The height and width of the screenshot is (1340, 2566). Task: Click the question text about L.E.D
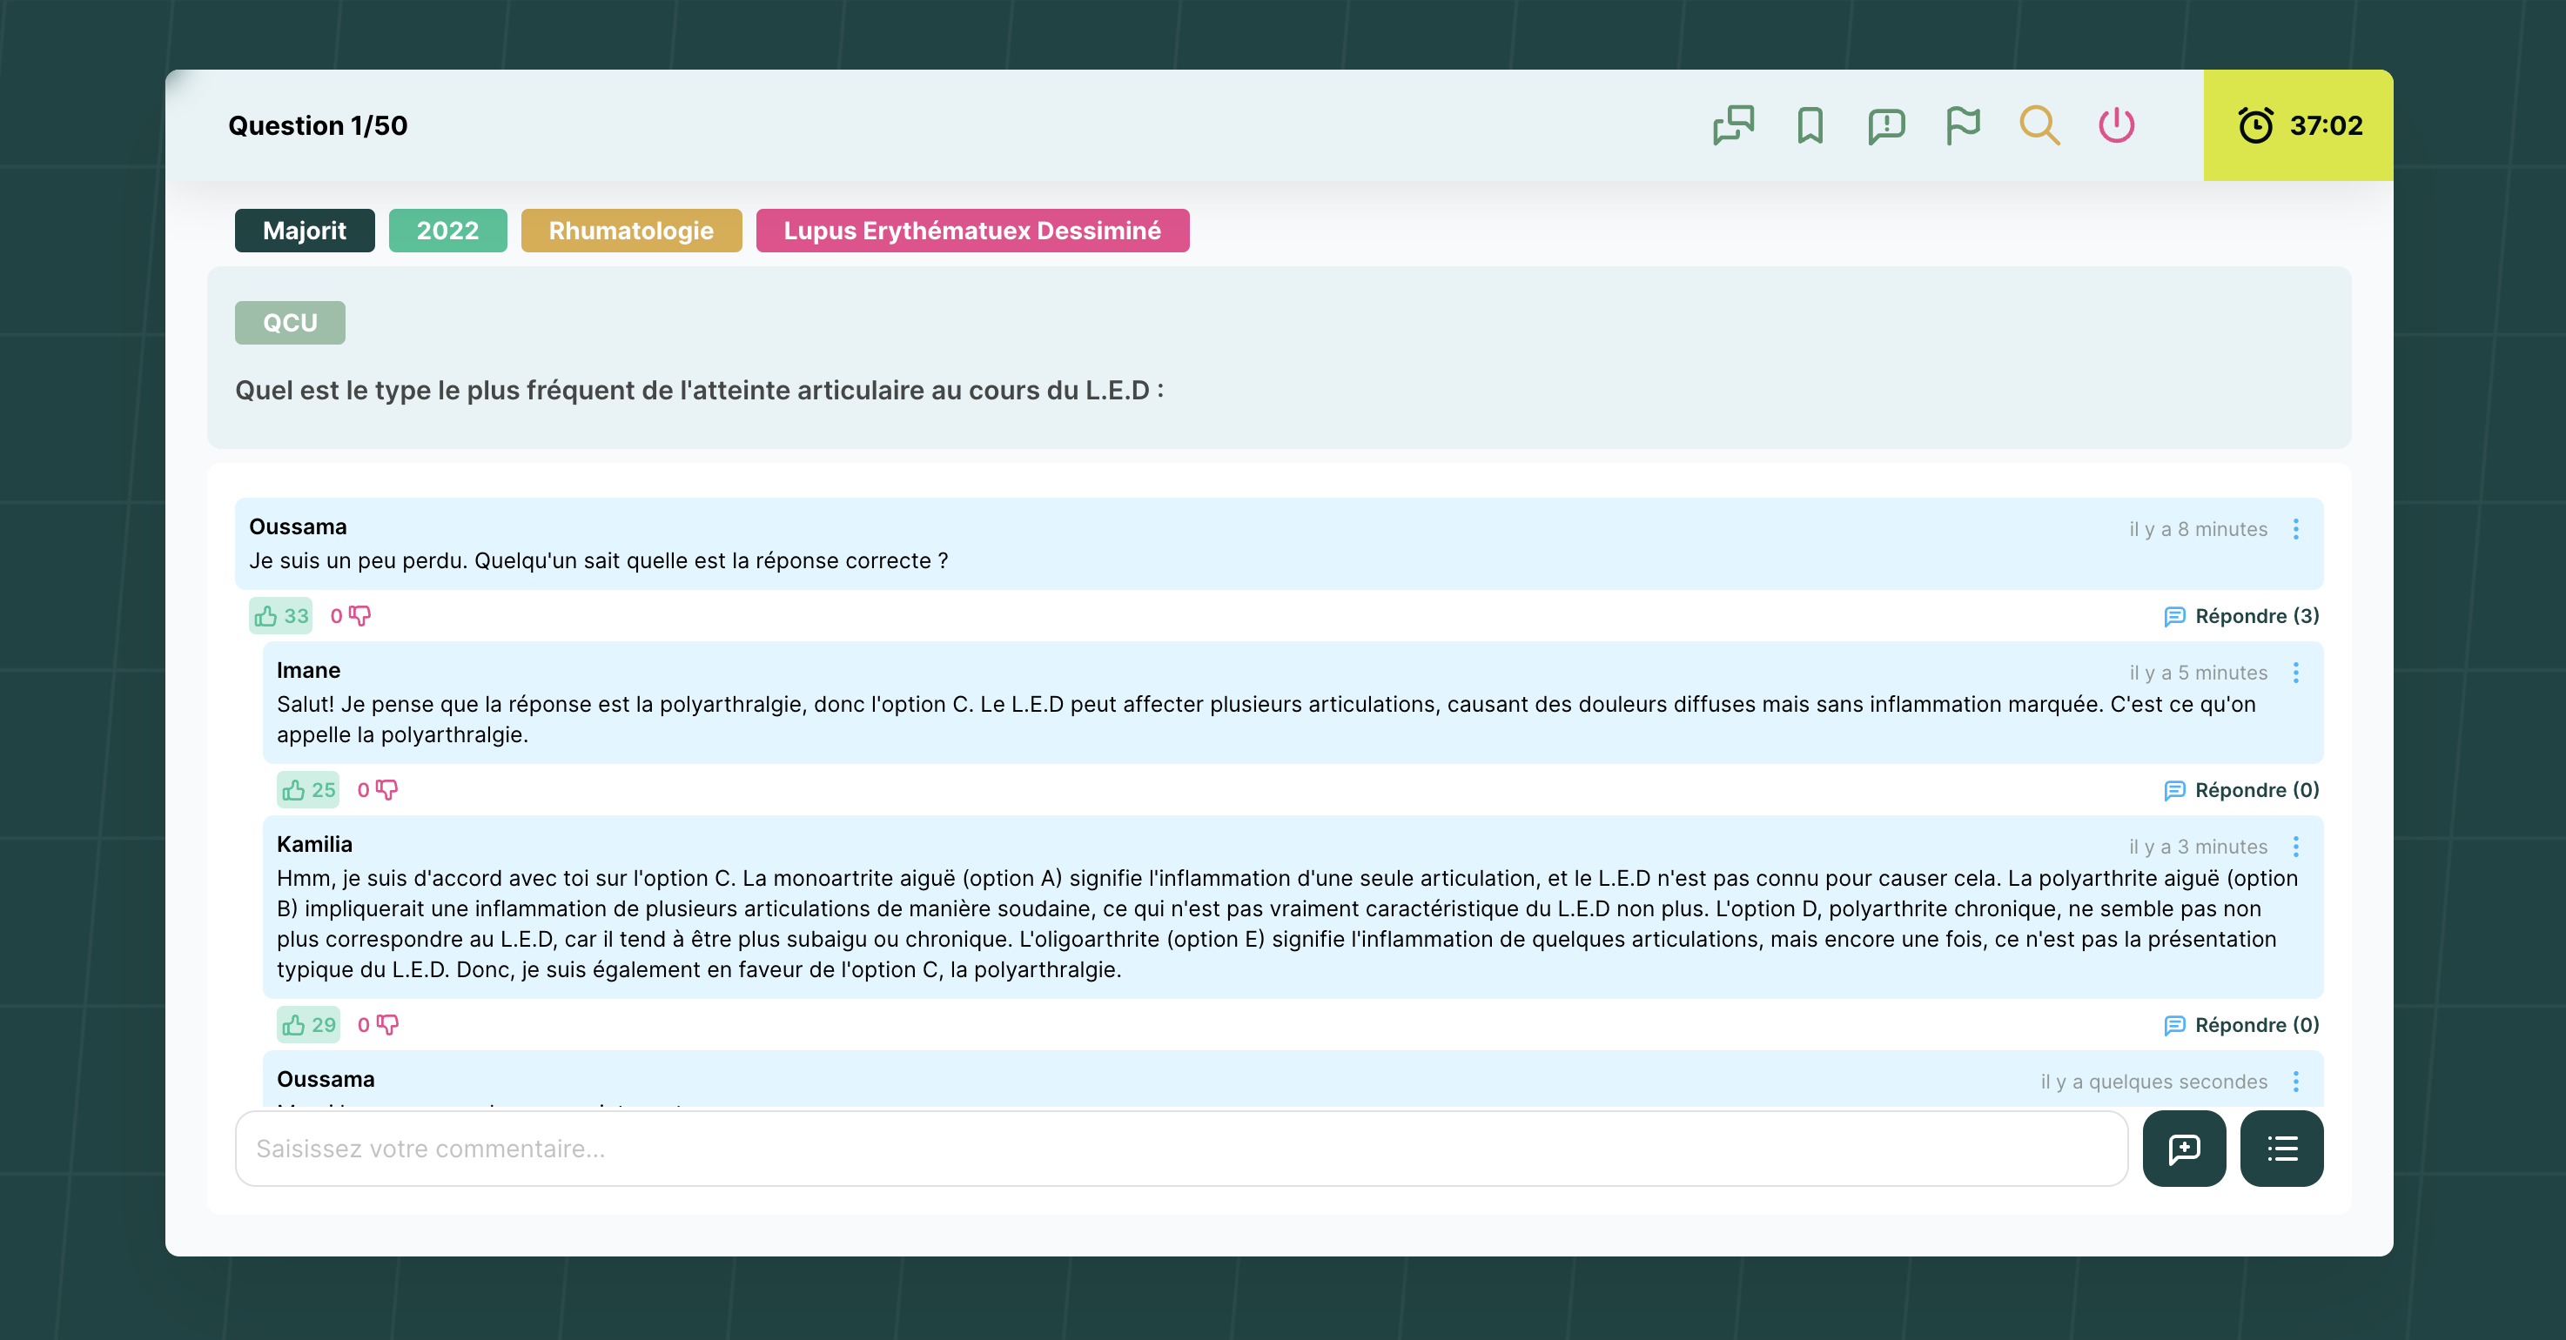pyautogui.click(x=699, y=390)
